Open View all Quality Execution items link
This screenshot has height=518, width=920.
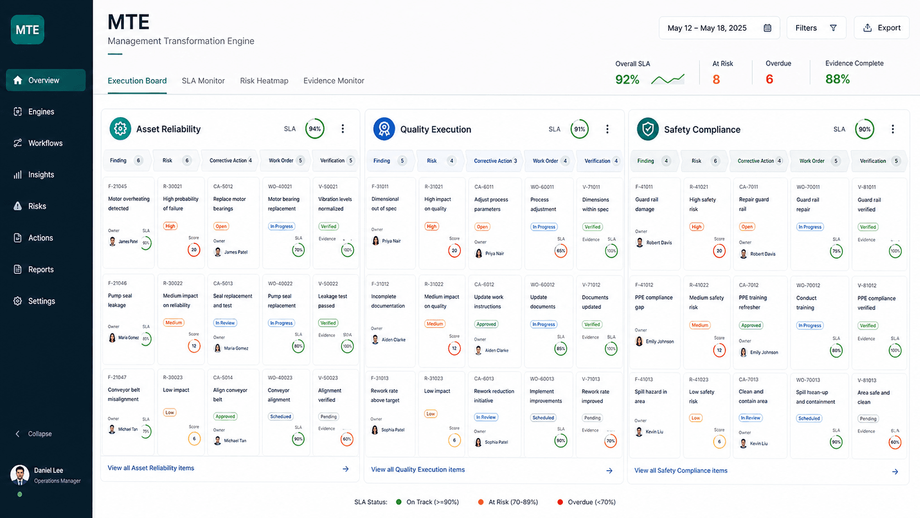click(x=418, y=470)
